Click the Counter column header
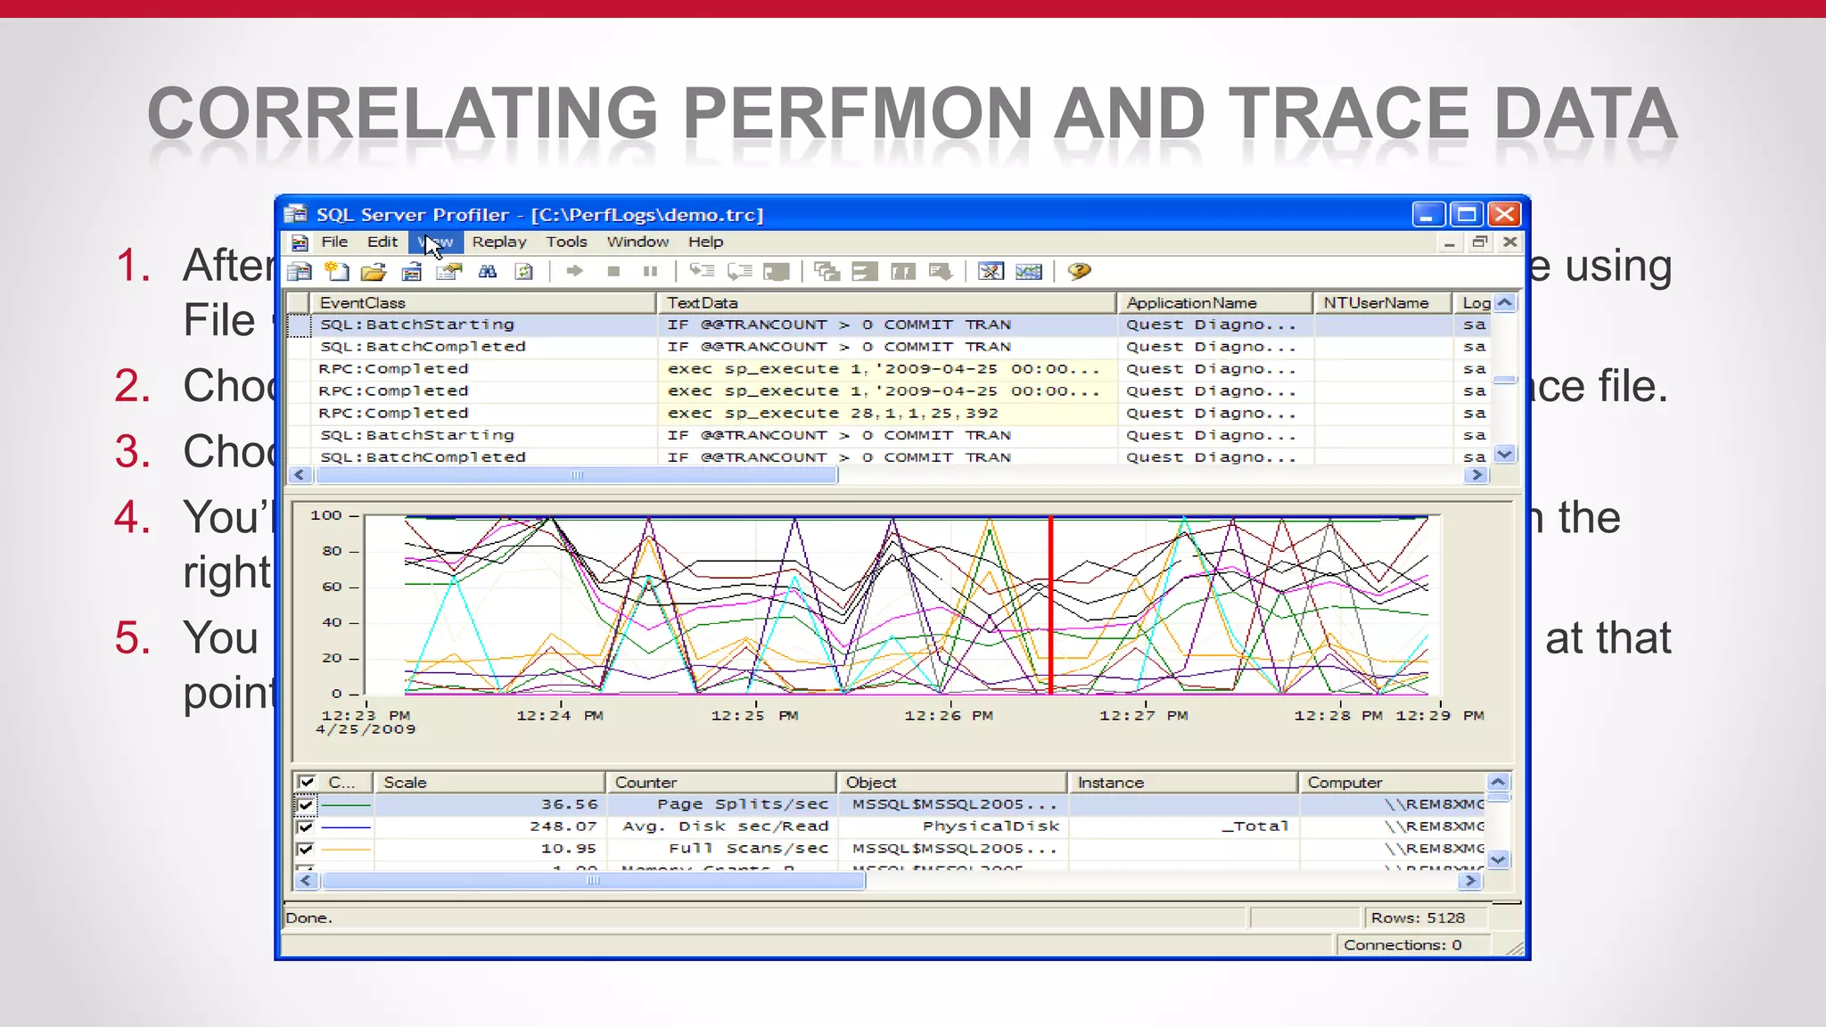 coord(720,783)
